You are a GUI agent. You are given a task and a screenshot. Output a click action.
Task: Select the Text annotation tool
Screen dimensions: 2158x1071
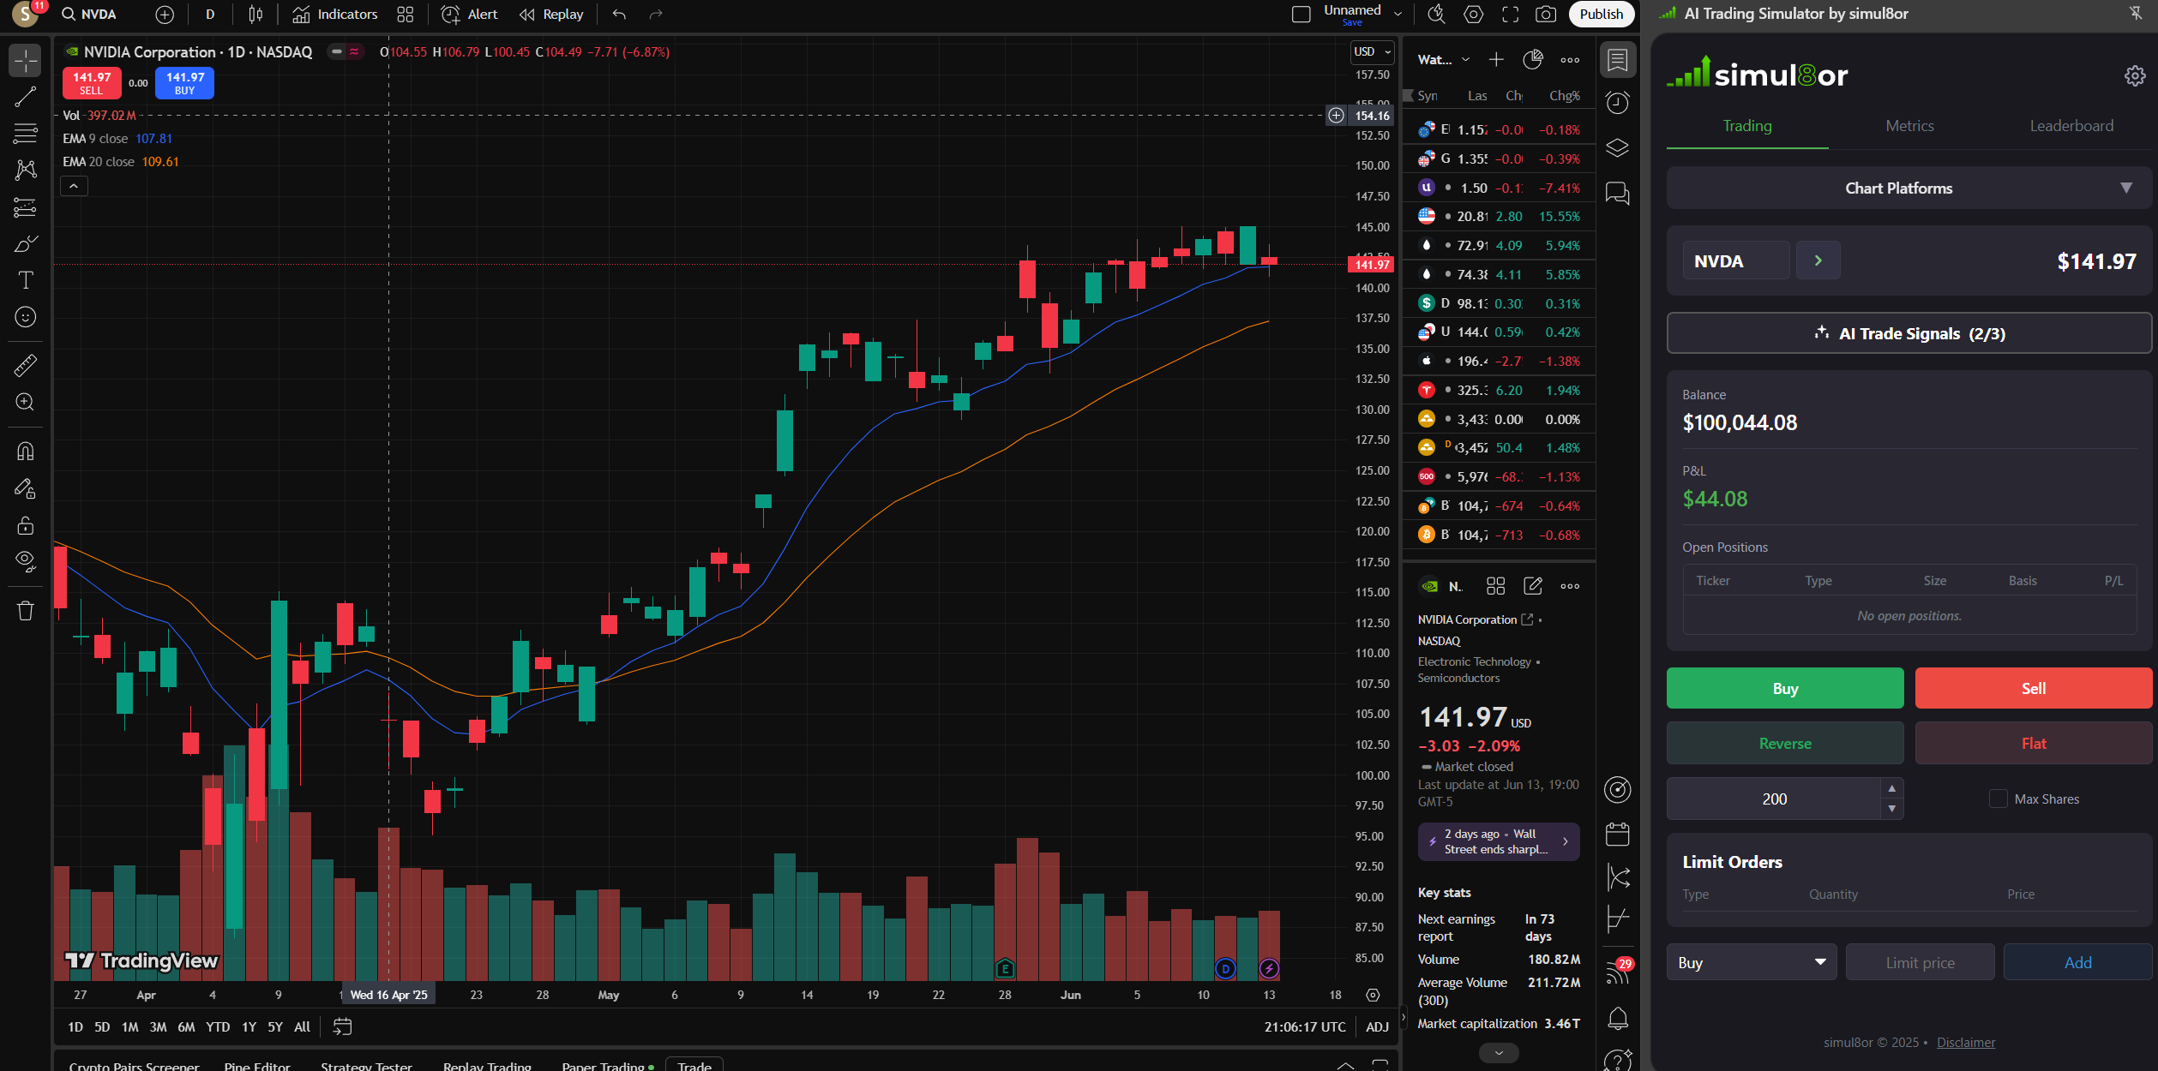(x=26, y=280)
